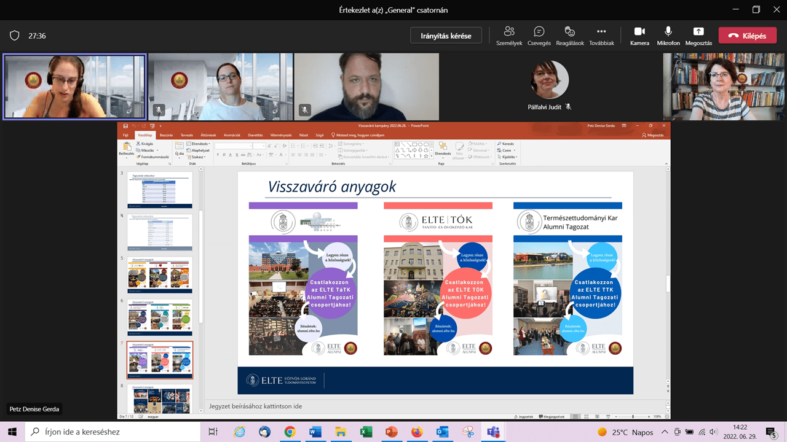Switch to the Áttűnések ribbon tab
Viewport: 787px width, 442px height.
click(208, 135)
